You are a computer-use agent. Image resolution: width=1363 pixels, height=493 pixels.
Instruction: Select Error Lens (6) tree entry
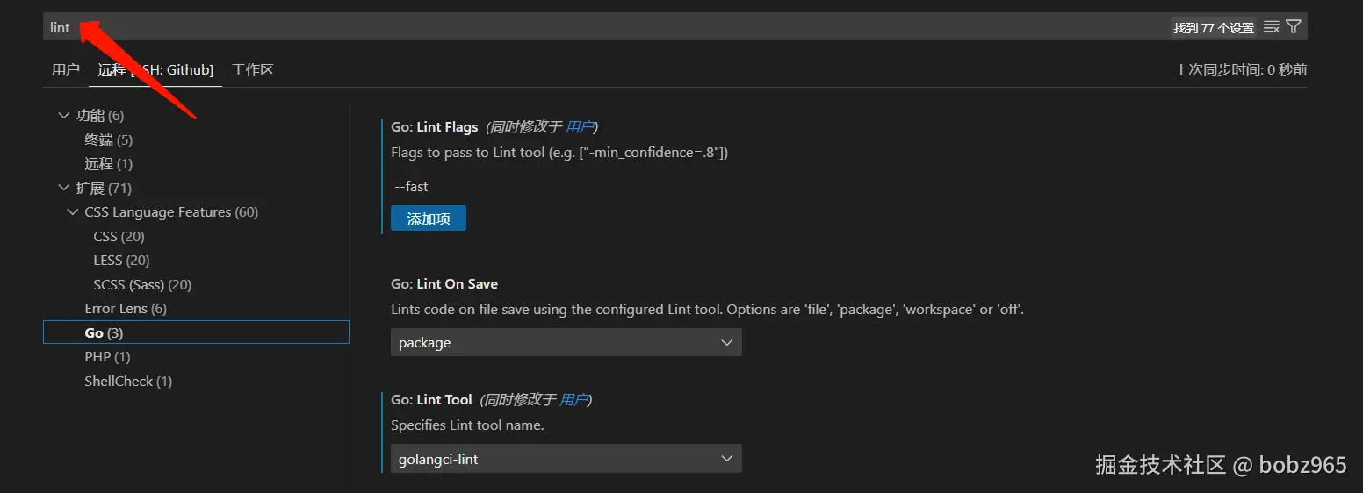pos(126,309)
